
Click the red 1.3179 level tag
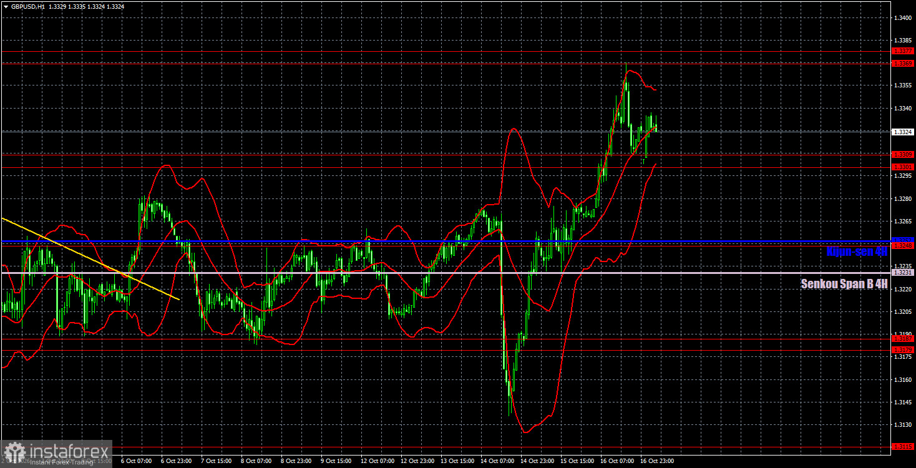click(903, 349)
